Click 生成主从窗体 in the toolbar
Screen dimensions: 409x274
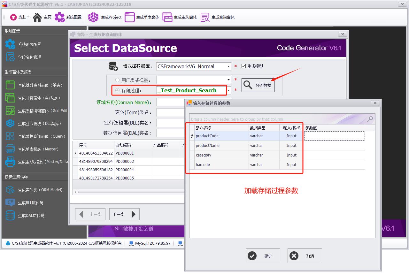[x=180, y=17]
